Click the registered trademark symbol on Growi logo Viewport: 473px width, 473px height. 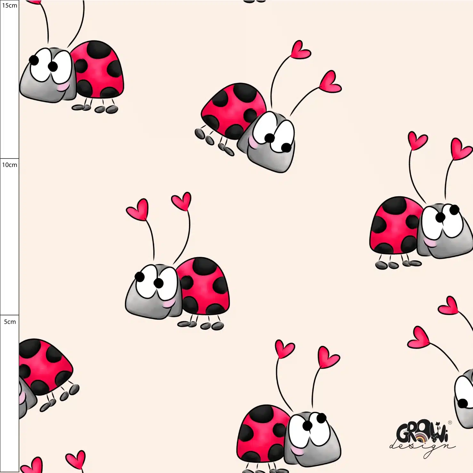450,423
